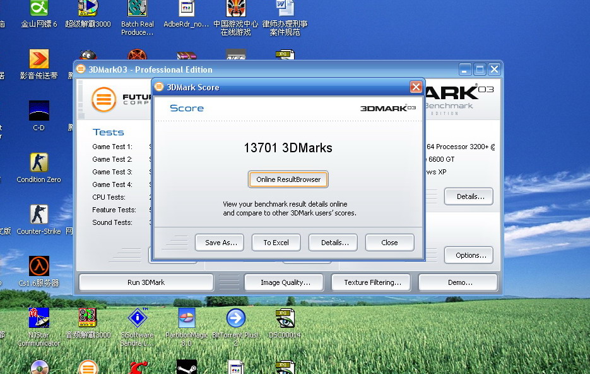Click Save As... in the score dialog
Image resolution: width=590 pixels, height=374 pixels.
click(220, 243)
